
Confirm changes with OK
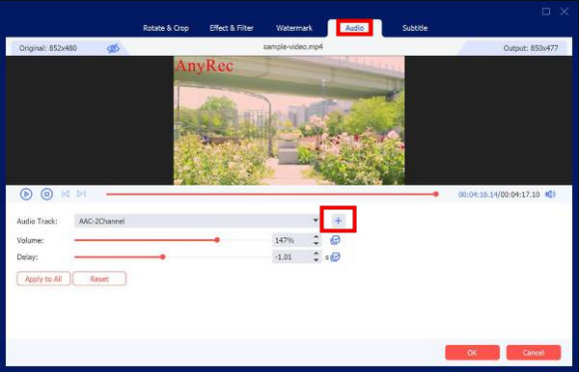coord(472,353)
